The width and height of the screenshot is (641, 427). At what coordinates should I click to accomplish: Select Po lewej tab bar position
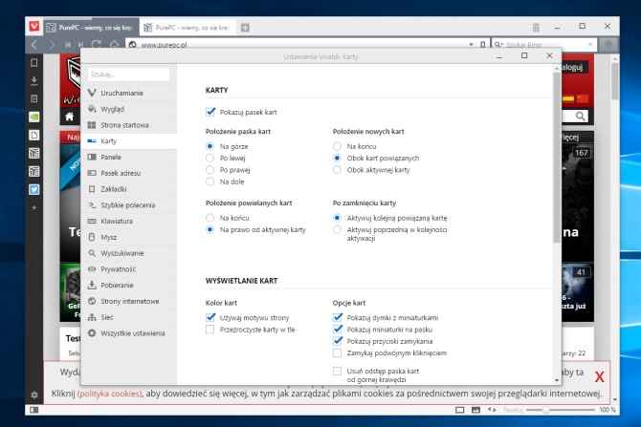(x=210, y=158)
